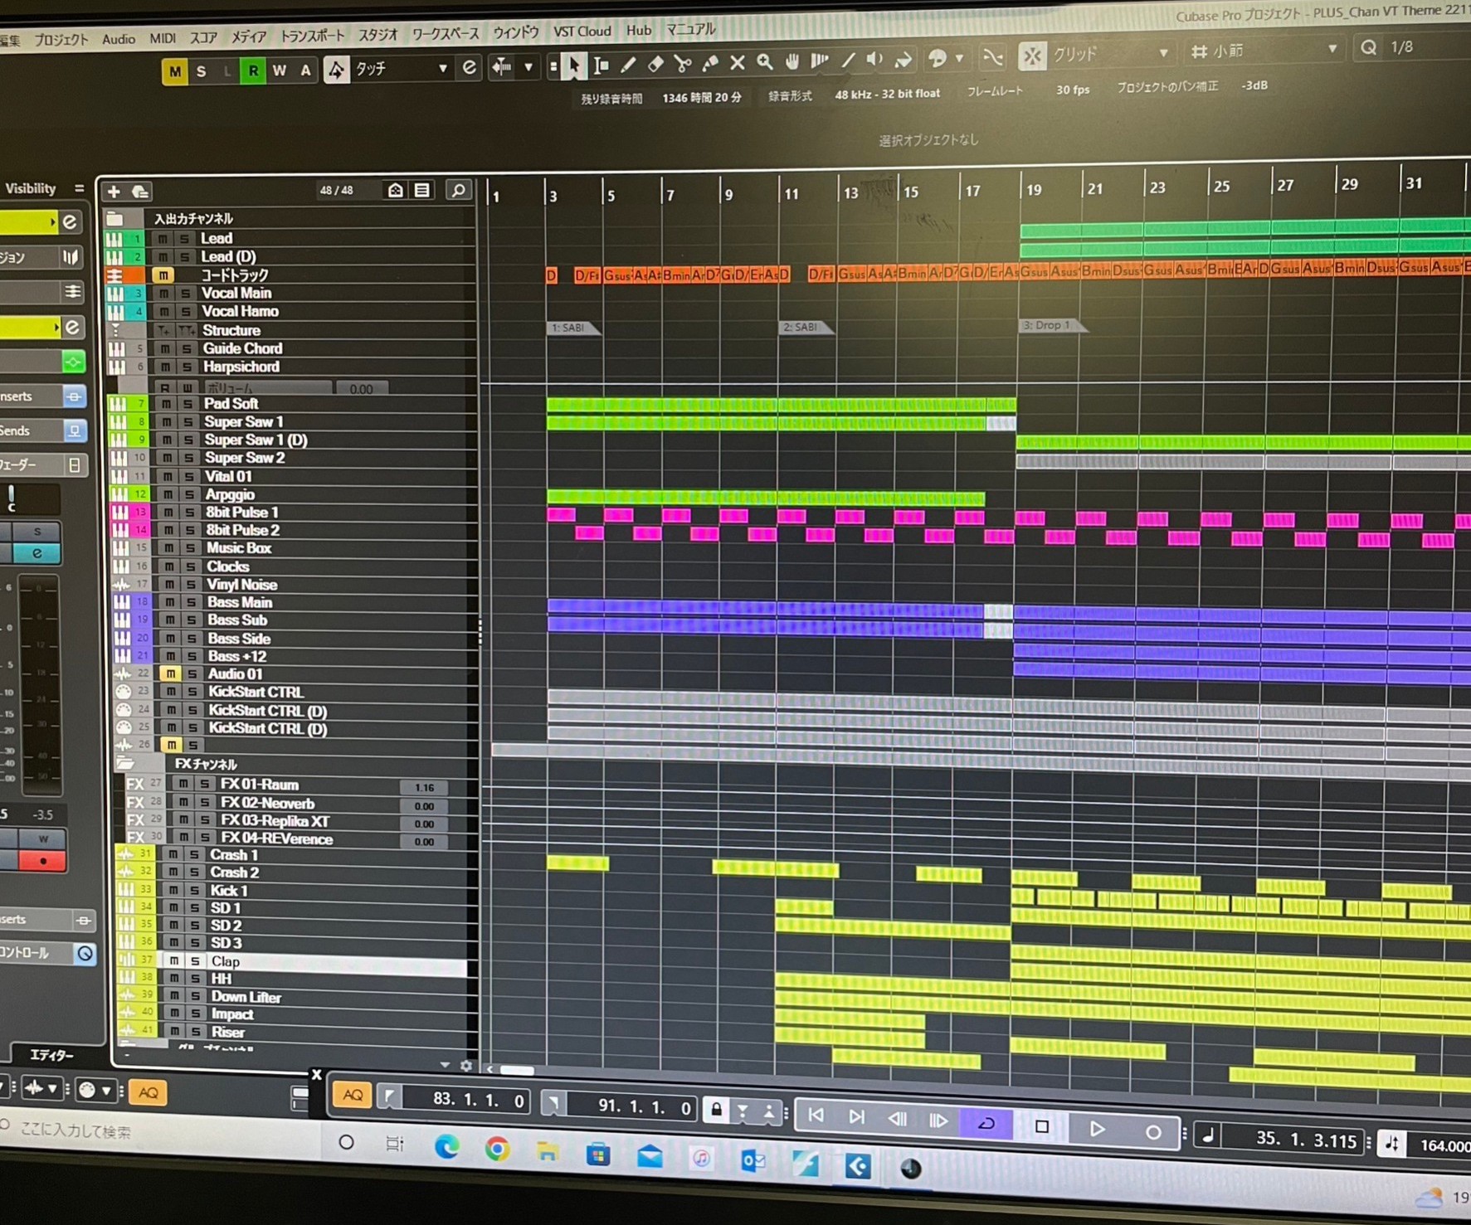Image resolution: width=1471 pixels, height=1225 pixels.
Task: Select the Draw pencil tool
Action: click(x=629, y=64)
